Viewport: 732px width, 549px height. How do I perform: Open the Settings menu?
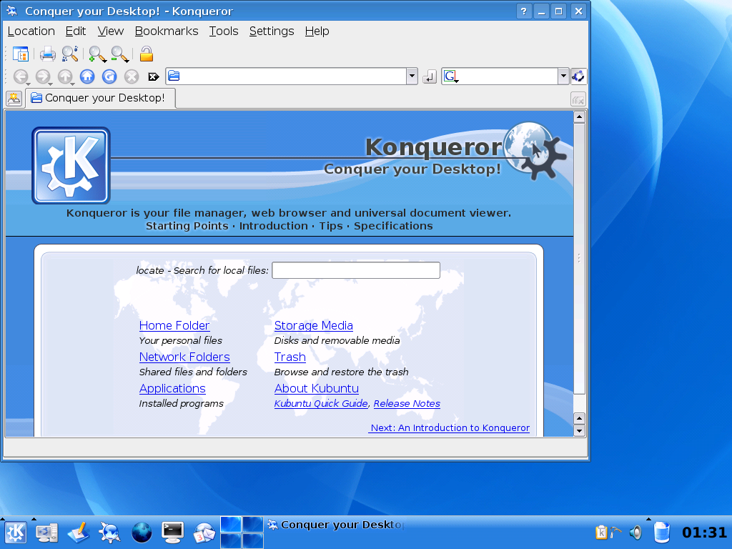point(272,31)
